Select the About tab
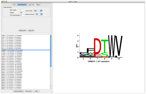 38,5
